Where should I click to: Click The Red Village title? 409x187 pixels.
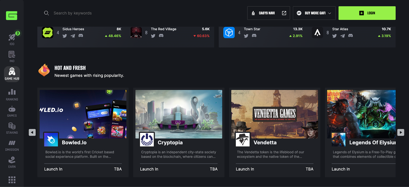tap(164, 29)
